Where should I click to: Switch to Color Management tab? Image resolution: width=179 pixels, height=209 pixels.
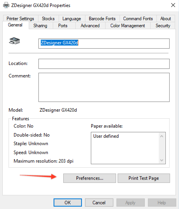pyautogui.click(x=128, y=26)
